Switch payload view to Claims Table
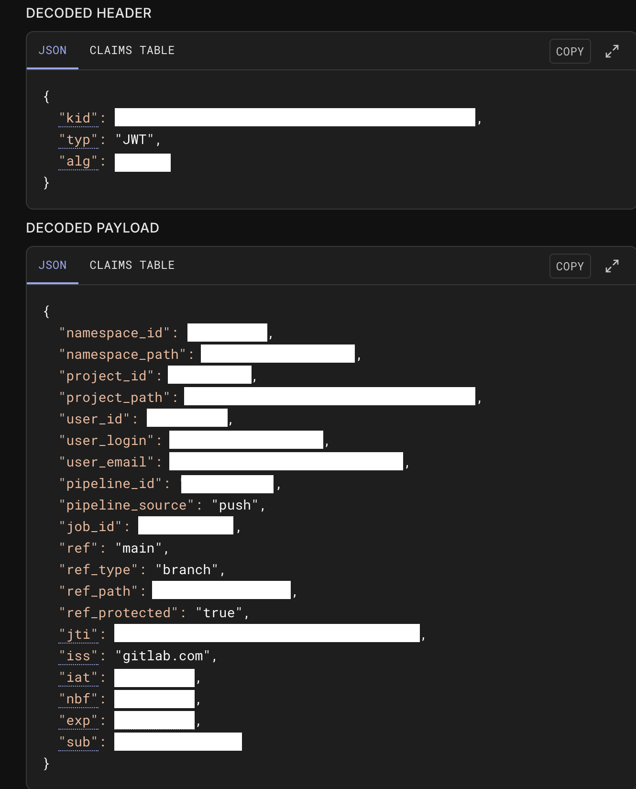Viewport: 636px width, 789px height. pyautogui.click(x=132, y=265)
